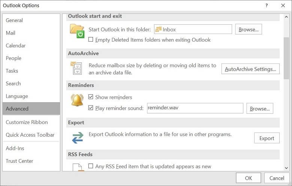Check Any RSS Feed item updated appears new
Image resolution: width=292 pixels, height=186 pixels.
pos(91,166)
